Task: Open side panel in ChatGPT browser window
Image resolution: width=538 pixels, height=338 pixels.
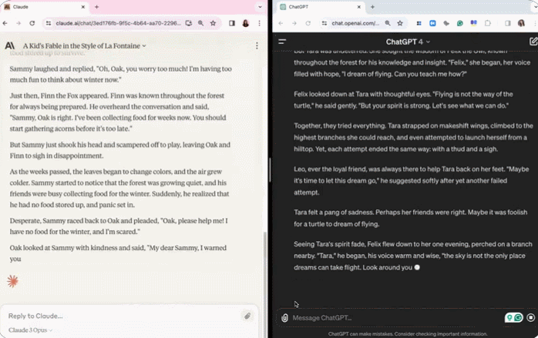Action: pos(507,23)
